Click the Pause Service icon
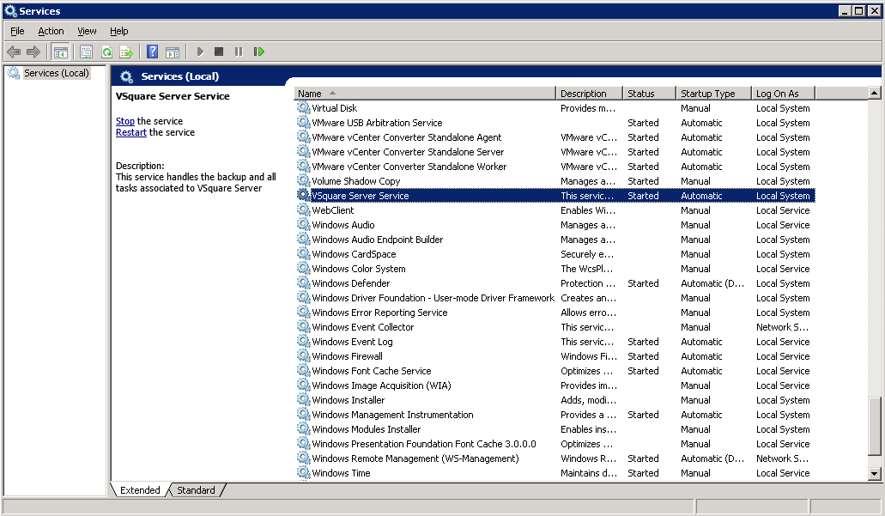The width and height of the screenshot is (885, 516). coord(239,52)
